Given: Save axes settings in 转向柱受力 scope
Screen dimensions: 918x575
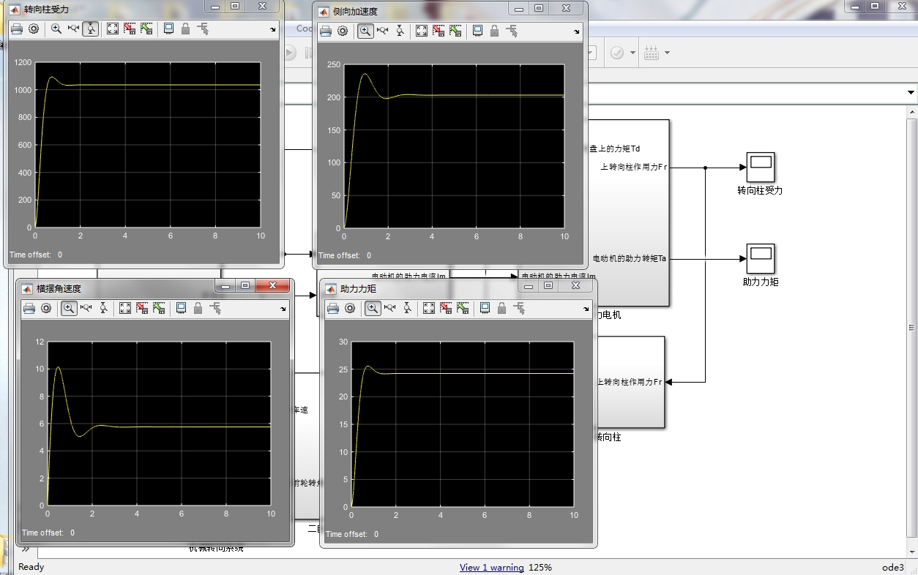Looking at the screenshot, I should click(130, 29).
